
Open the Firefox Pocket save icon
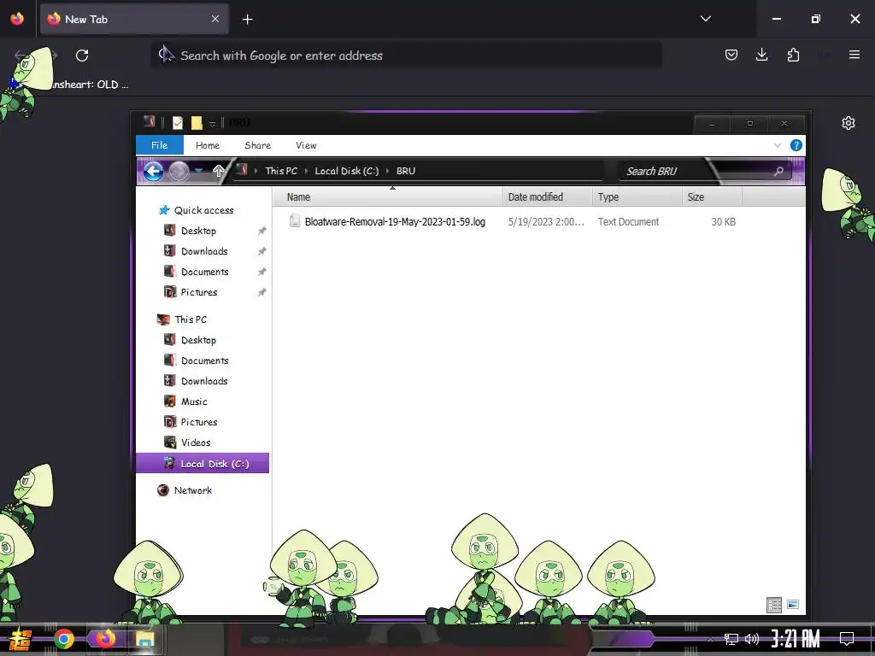click(731, 55)
